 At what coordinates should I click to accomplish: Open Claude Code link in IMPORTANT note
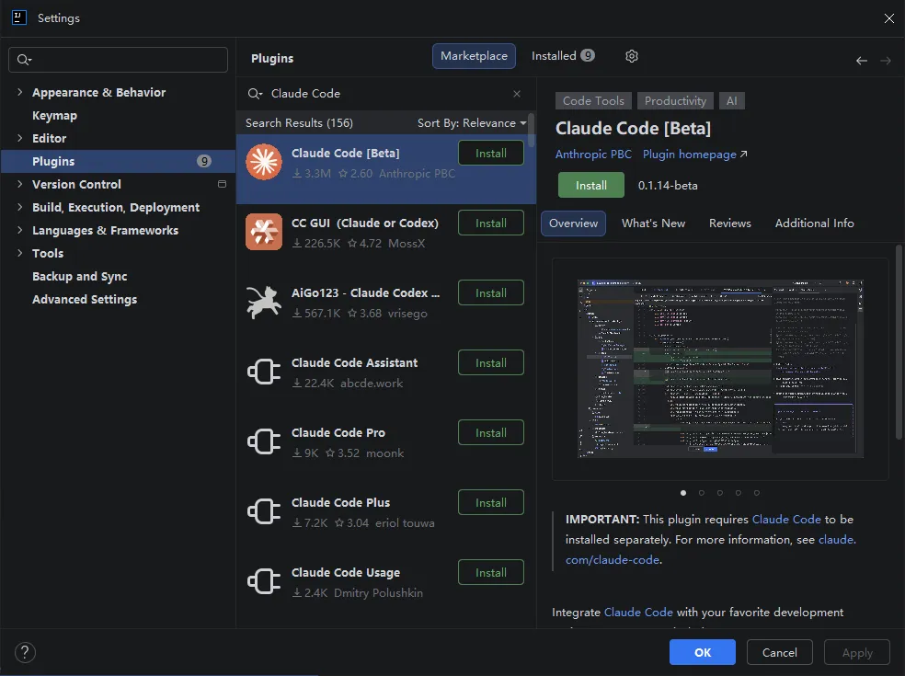point(786,519)
